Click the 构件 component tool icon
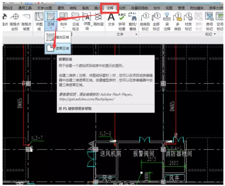 pyautogui.click(x=64, y=17)
